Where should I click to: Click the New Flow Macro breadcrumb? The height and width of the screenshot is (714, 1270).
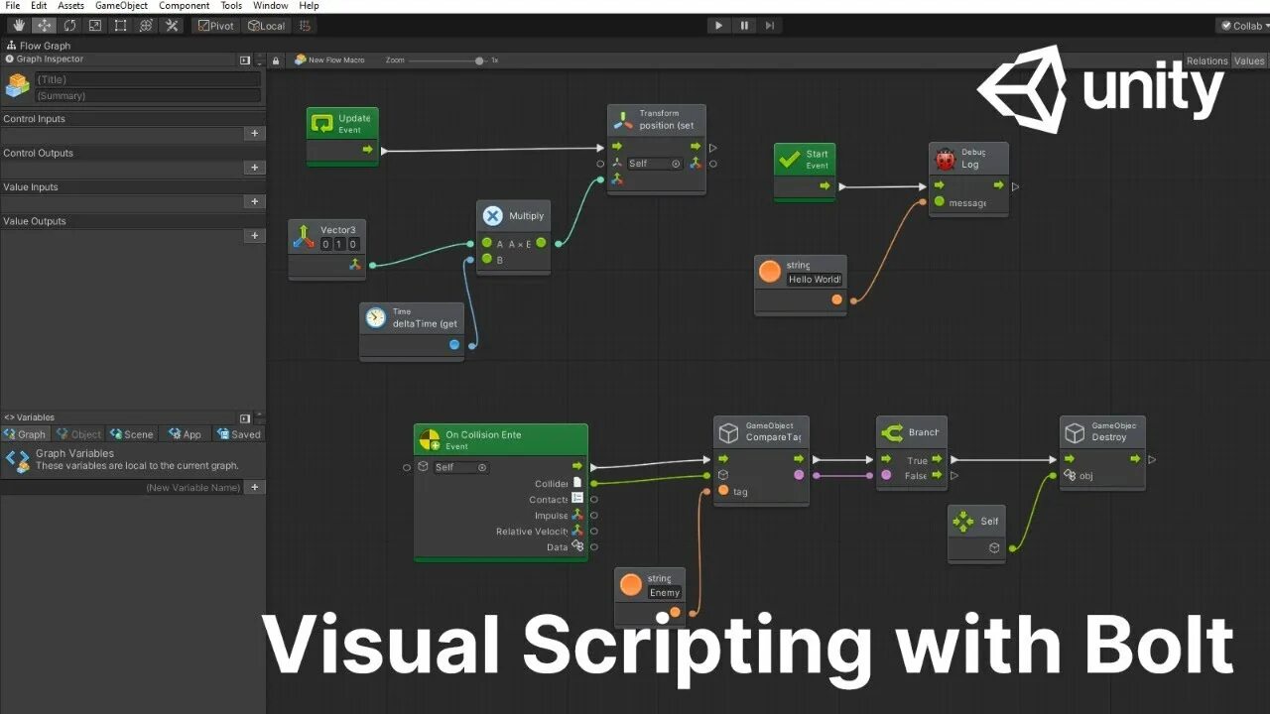point(329,60)
